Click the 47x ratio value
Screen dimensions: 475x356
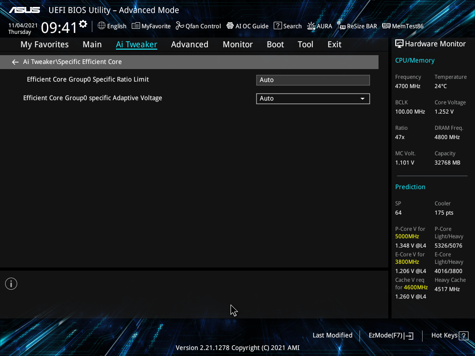tap(400, 137)
